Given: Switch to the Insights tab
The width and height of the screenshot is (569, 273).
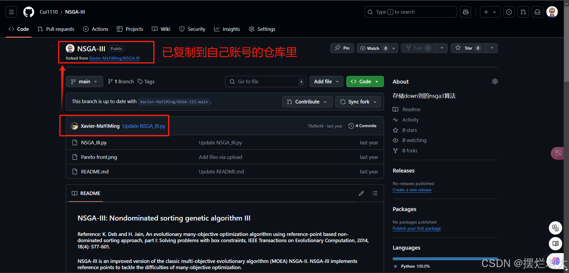Looking at the screenshot, I should [227, 29].
